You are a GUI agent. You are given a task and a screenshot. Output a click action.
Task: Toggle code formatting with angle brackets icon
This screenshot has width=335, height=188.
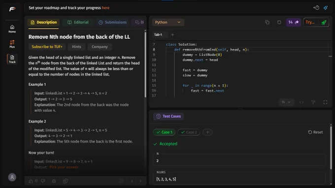point(301,102)
